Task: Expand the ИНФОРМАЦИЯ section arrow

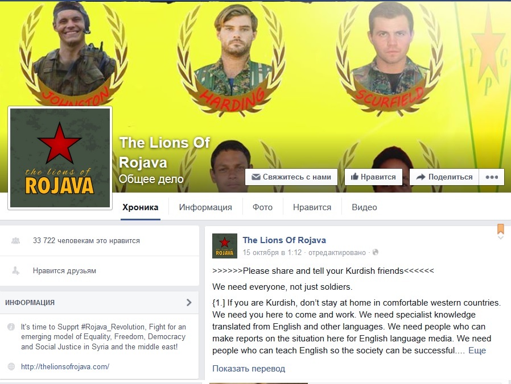Action: pyautogui.click(x=189, y=302)
